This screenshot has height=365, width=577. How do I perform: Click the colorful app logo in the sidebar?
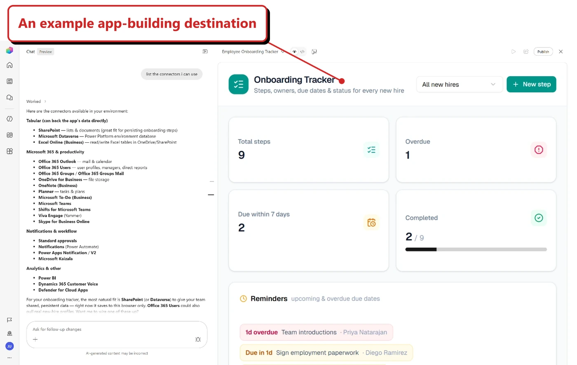click(x=9, y=50)
